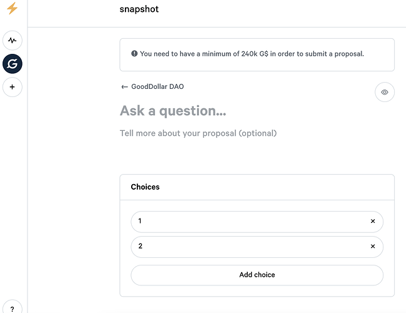
Task: Click the Add choice button
Action: (257, 275)
